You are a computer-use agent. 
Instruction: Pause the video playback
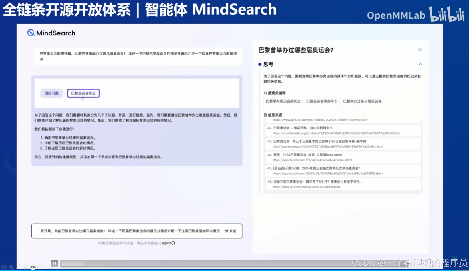(55, 263)
